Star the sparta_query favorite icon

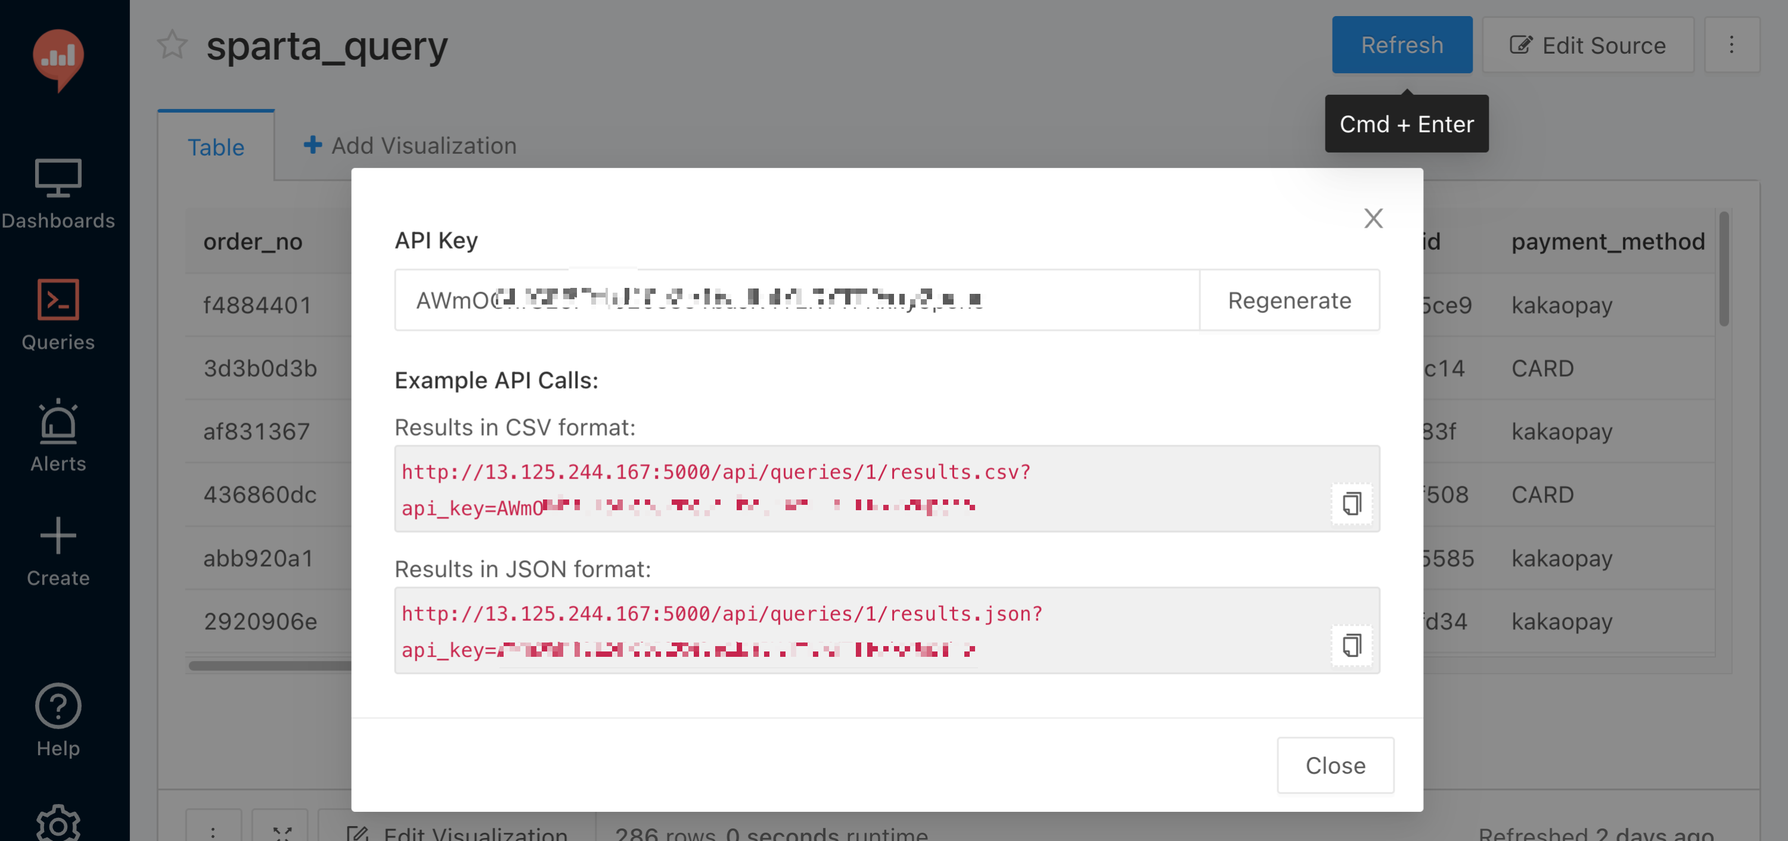(x=172, y=46)
